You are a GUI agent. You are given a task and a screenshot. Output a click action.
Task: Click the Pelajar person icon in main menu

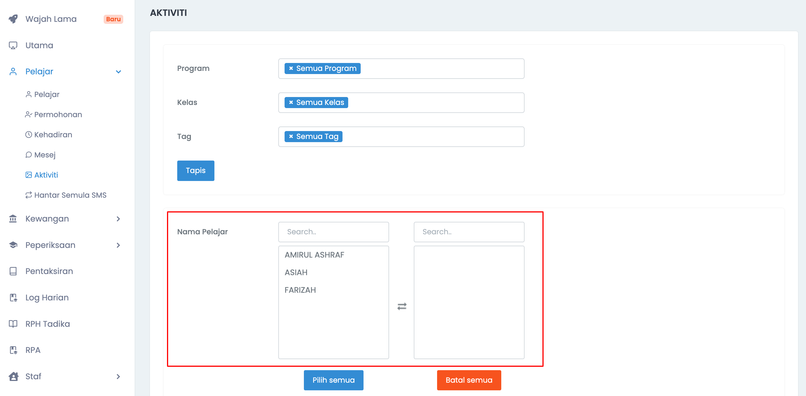point(13,71)
